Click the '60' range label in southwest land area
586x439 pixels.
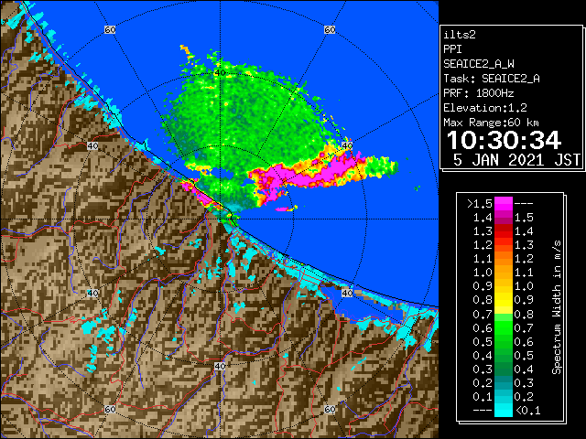point(110,409)
